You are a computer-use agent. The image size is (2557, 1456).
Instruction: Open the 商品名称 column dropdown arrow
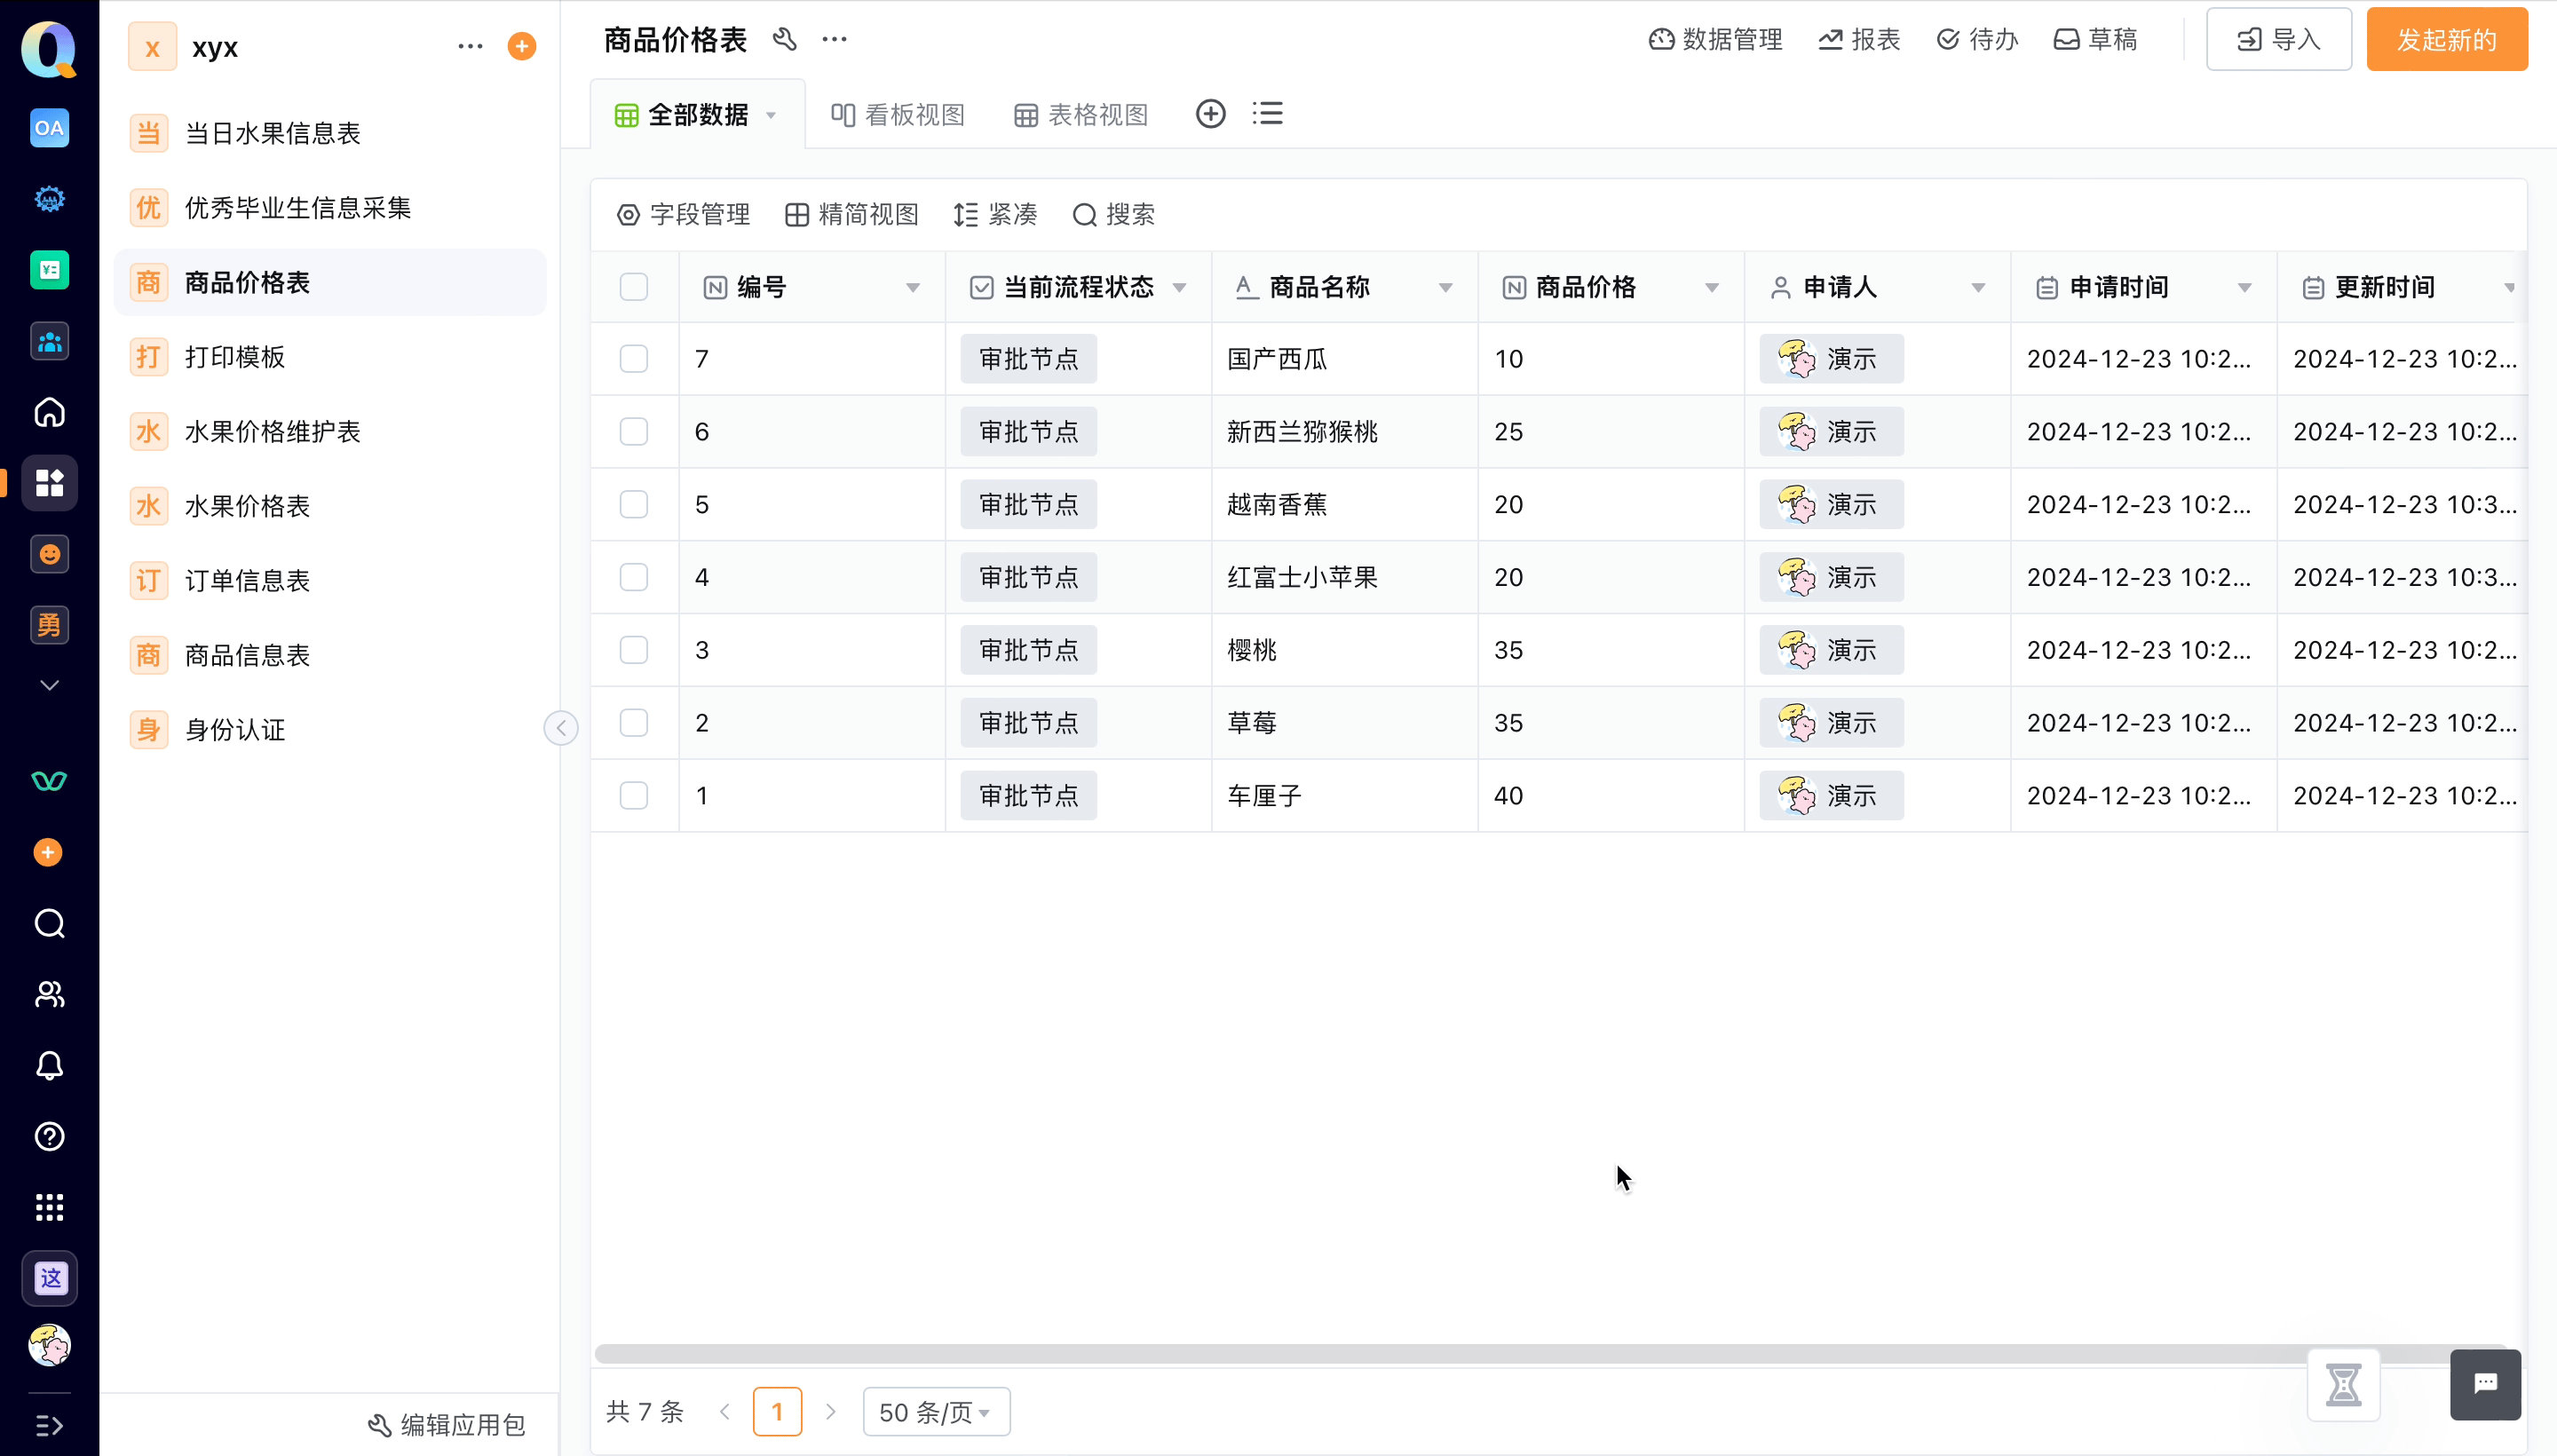coord(1445,288)
